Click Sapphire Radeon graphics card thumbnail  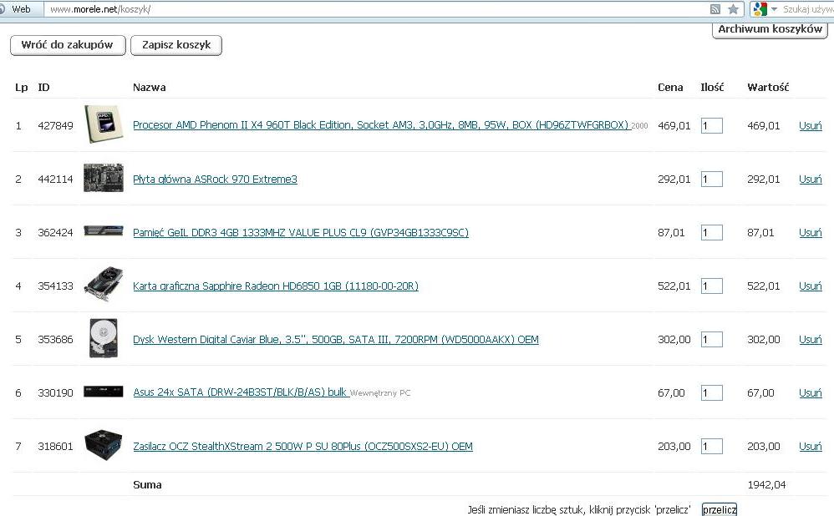pos(104,285)
